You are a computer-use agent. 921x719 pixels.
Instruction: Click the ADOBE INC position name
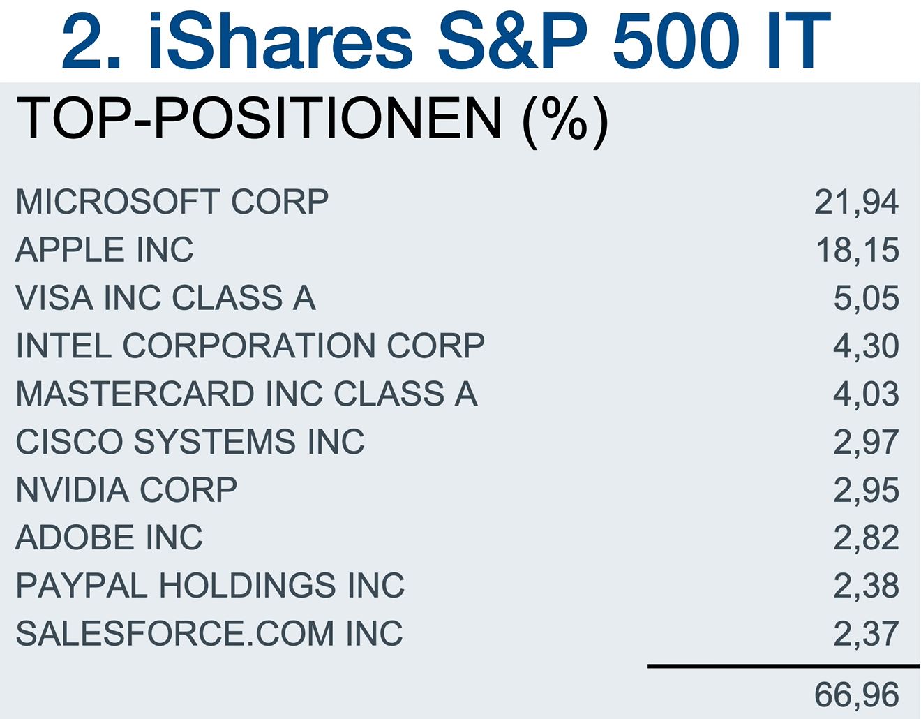coord(109,538)
